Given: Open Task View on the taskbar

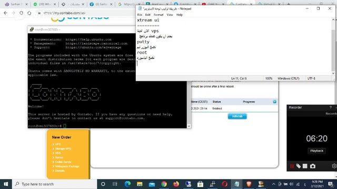Looking at the screenshot, I should [115, 184].
